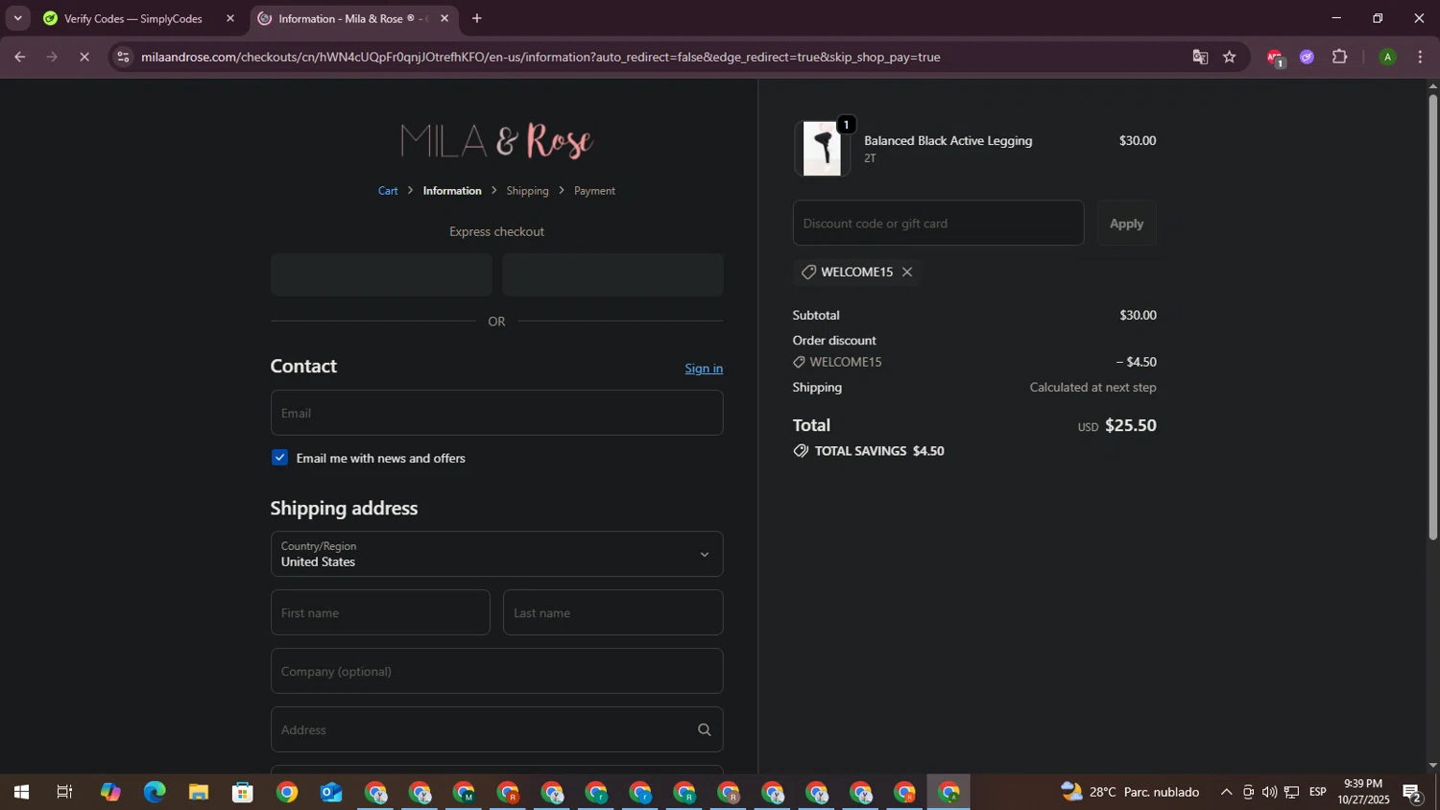The height and width of the screenshot is (810, 1440).
Task: Click the Company (optional) field
Action: (496, 671)
